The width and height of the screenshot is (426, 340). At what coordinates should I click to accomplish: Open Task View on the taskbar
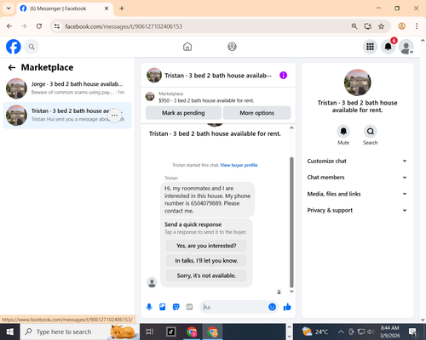pos(150,331)
